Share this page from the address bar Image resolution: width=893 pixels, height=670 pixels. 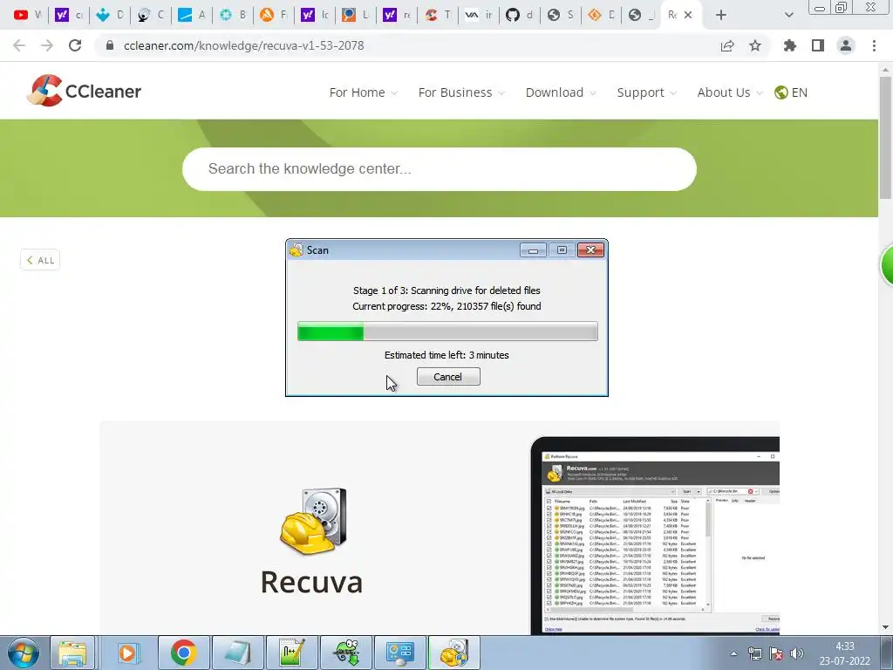coord(727,45)
